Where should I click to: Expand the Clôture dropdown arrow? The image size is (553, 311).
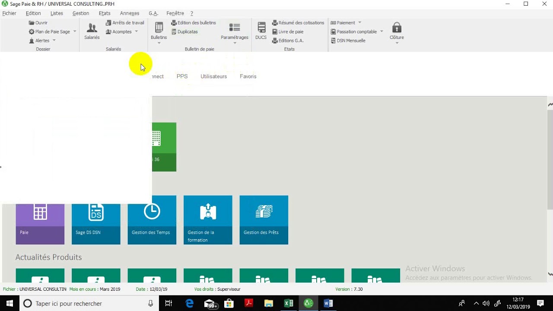(x=397, y=43)
